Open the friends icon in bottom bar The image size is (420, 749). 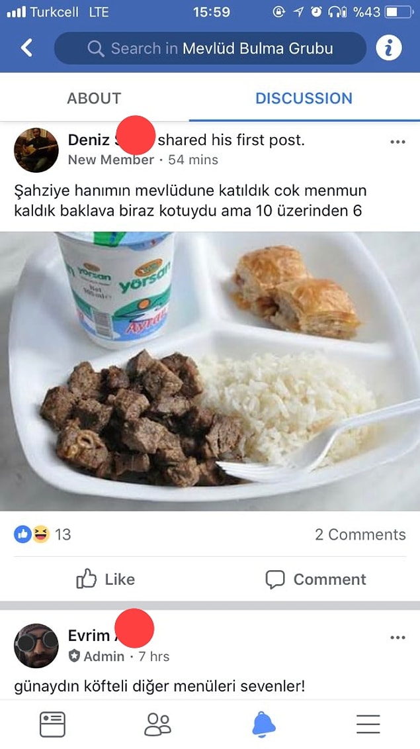click(x=157, y=724)
